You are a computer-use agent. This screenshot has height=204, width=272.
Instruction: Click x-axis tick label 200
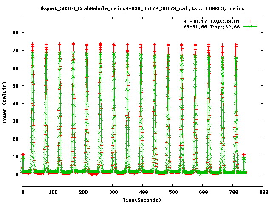pyautogui.click(x=83, y=192)
